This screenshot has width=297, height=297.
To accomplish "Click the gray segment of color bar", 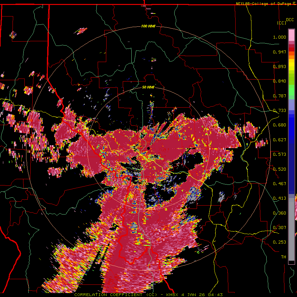I will (x=291, y=229).
